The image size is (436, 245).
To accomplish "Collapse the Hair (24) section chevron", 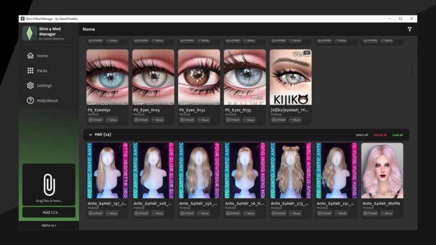I will (x=90, y=135).
